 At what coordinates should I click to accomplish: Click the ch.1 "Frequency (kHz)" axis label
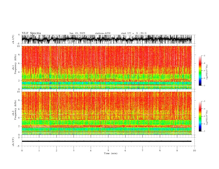[x=15, y=64]
